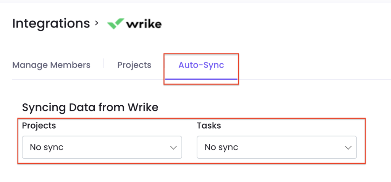Image resolution: width=391 pixels, height=182 pixels.
Task: Open the Manage Members tab
Action: [51, 65]
